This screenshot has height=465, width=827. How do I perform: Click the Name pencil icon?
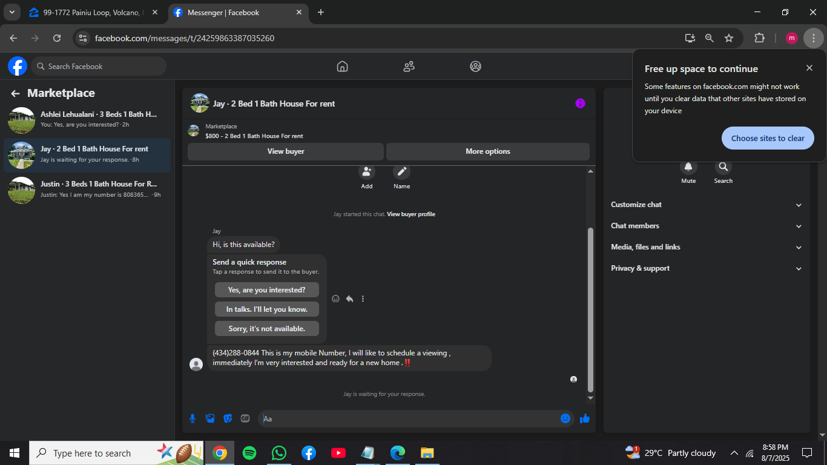tap(401, 171)
